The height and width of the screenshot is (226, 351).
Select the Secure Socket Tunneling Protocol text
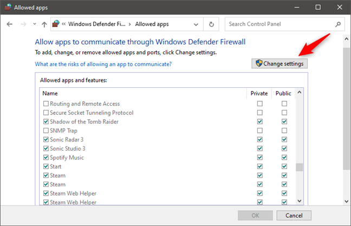[x=92, y=113]
